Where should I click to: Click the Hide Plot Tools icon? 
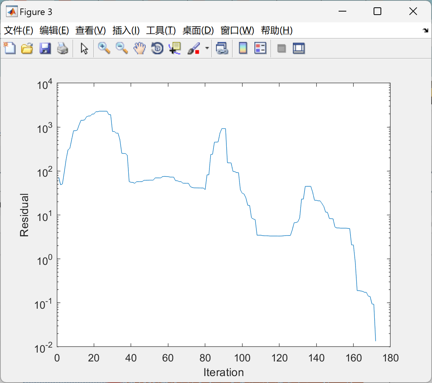click(x=281, y=49)
